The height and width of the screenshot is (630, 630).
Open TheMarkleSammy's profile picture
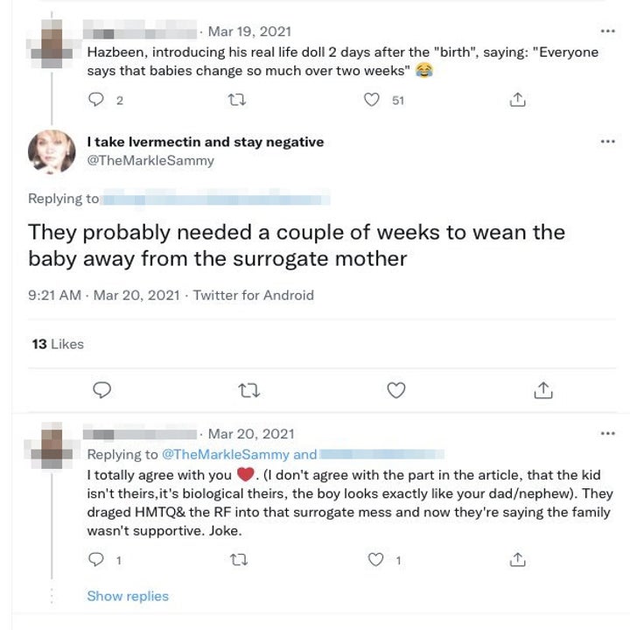(x=52, y=151)
